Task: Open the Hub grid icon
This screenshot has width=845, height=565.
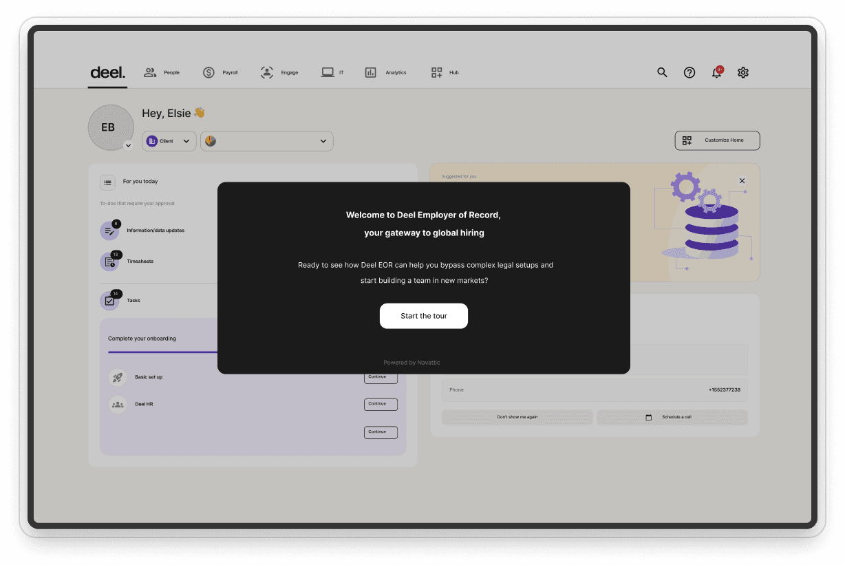Action: [x=437, y=72]
